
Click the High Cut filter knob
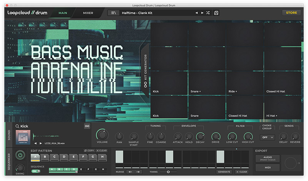[x=248, y=136]
